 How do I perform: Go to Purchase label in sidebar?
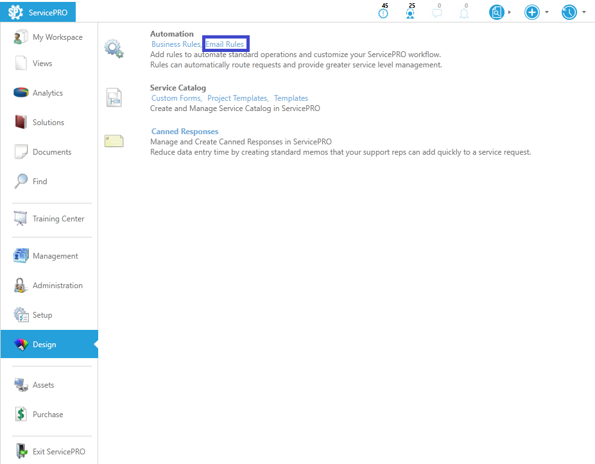click(47, 415)
